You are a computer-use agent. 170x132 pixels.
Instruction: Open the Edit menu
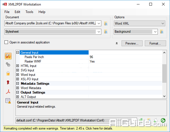pyautogui.click(x=17, y=12)
